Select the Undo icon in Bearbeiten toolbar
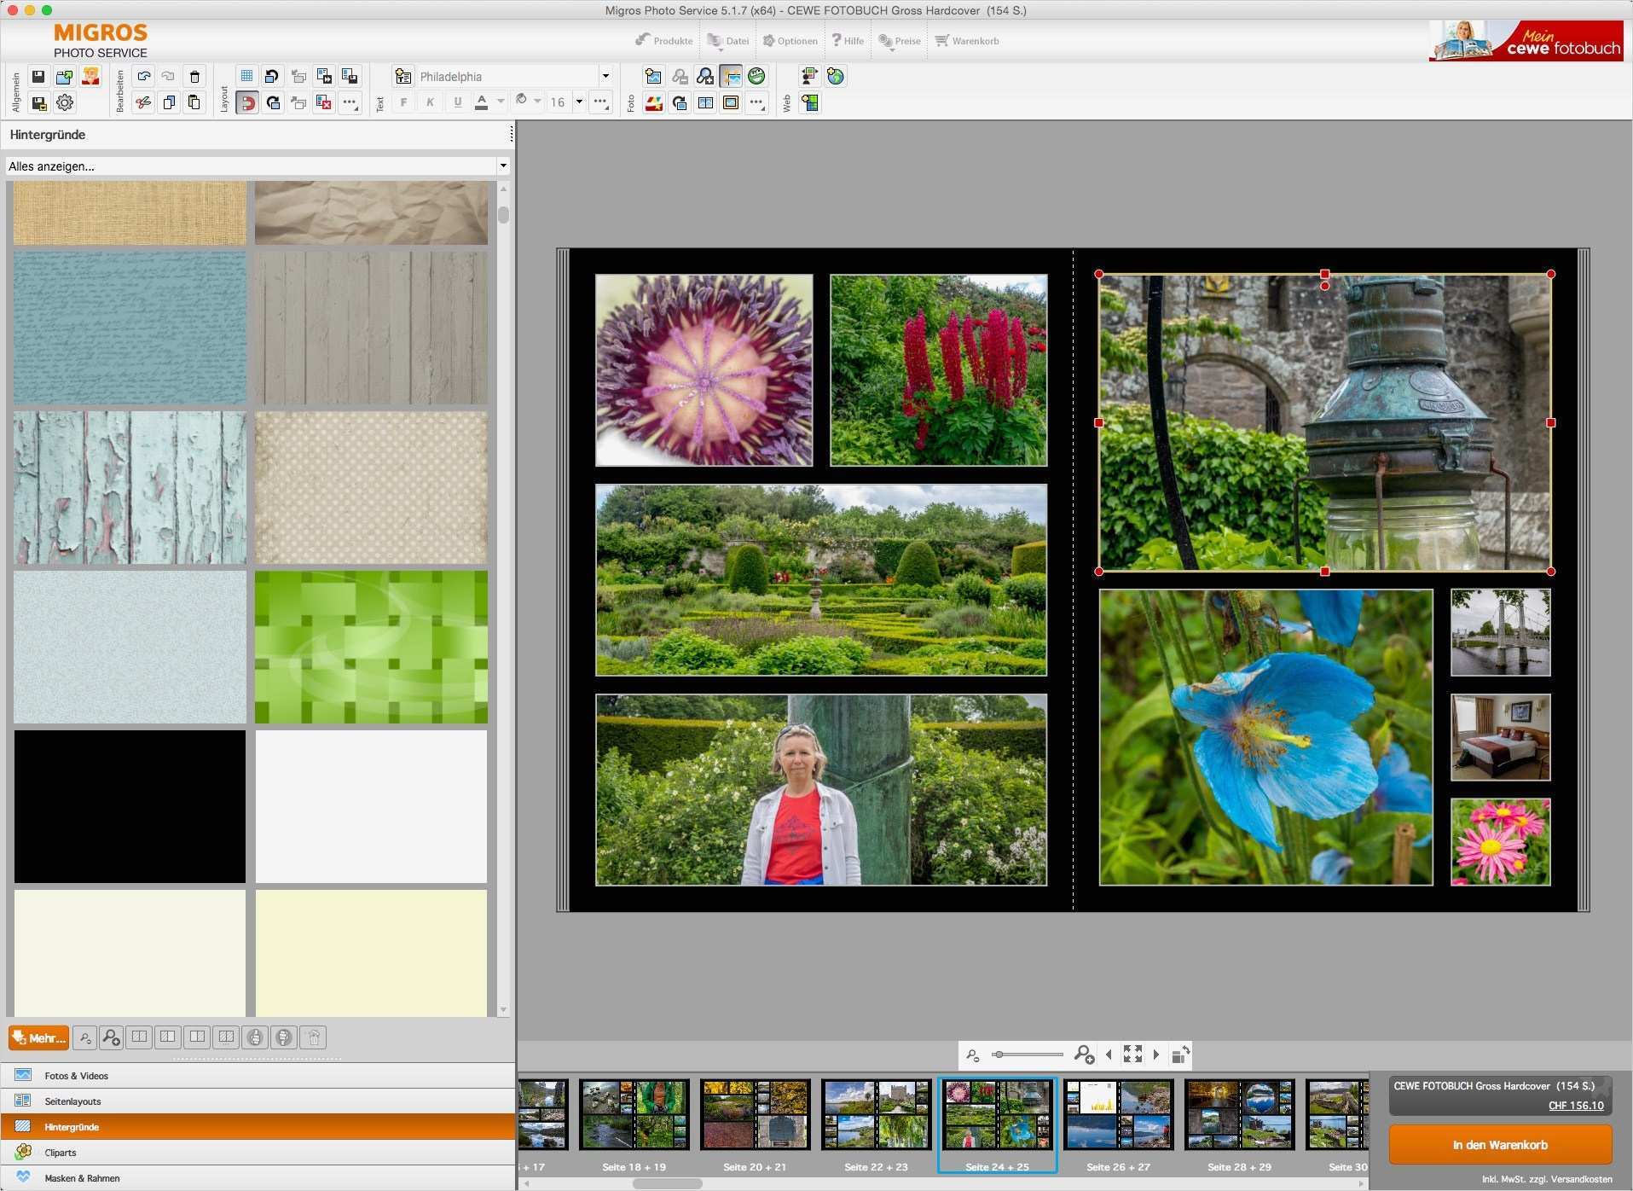Image resolution: width=1633 pixels, height=1191 pixels. (143, 77)
